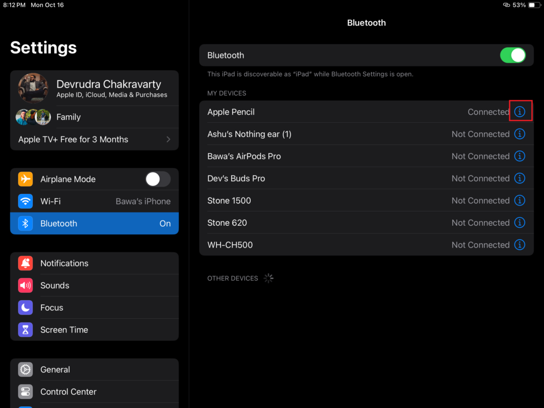Tap info icon for Ashu's Nothing ear (1)
The width and height of the screenshot is (544, 408).
tap(520, 134)
